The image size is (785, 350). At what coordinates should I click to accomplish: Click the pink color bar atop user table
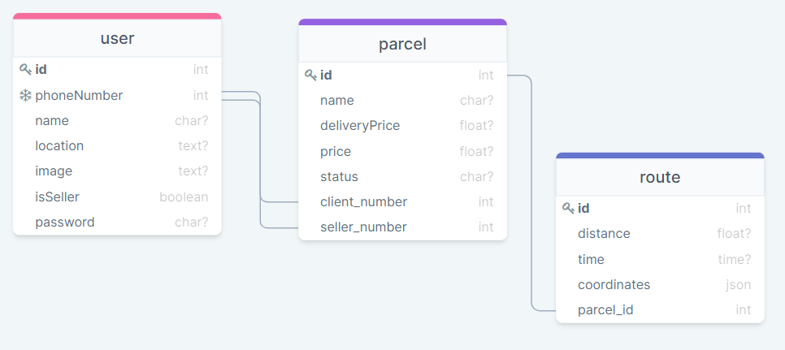click(117, 15)
